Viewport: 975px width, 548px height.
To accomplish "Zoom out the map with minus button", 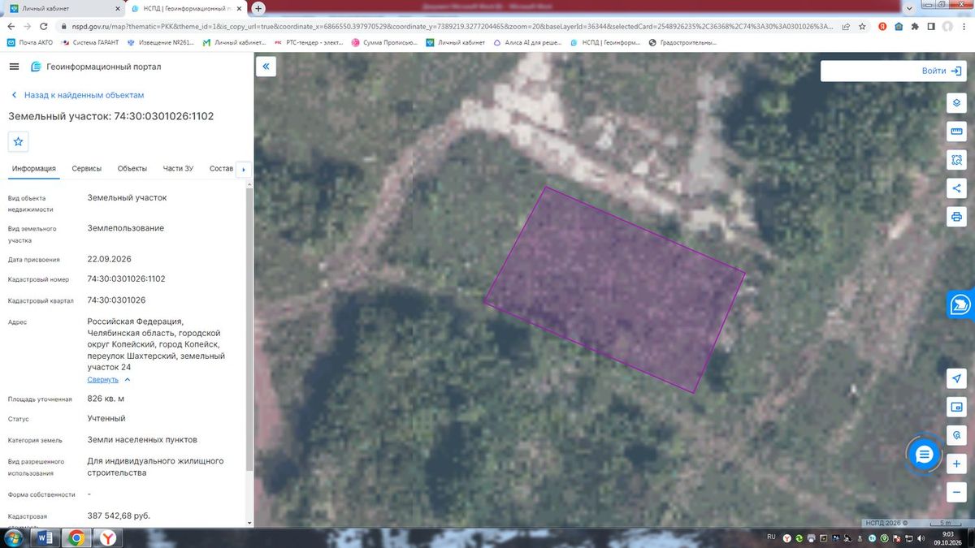I will 956,492.
